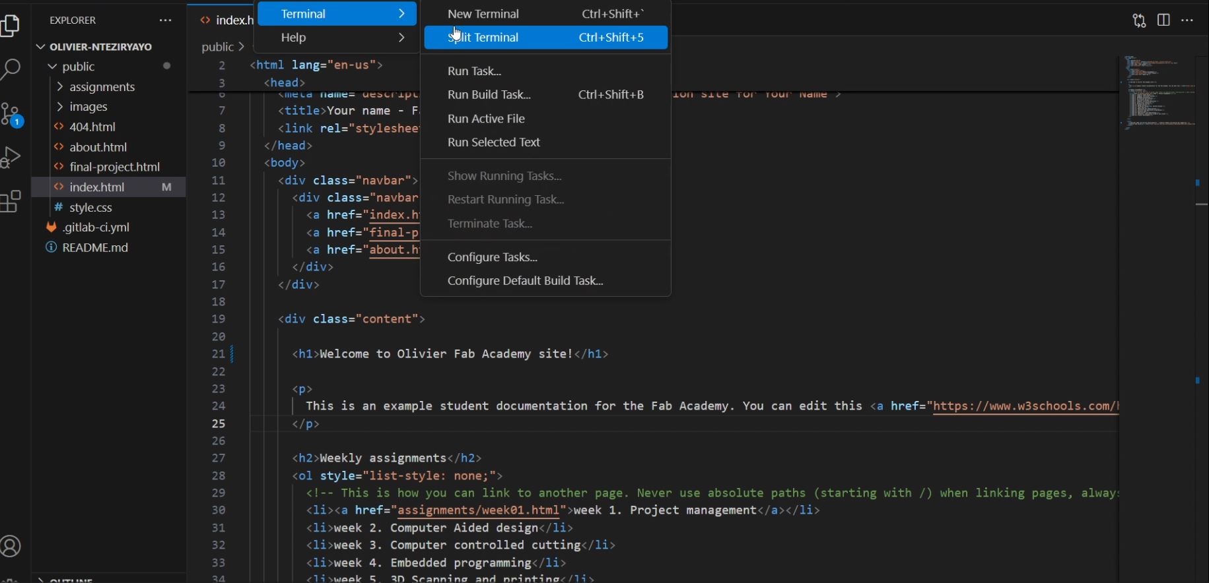Click the HTML icon beside 404.html

pos(59,127)
